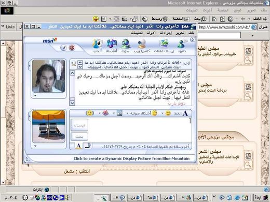The height and width of the screenshot is (202, 270).
Task: Click yellow smiley messenger icon in IE toolbar
Action: point(96,19)
